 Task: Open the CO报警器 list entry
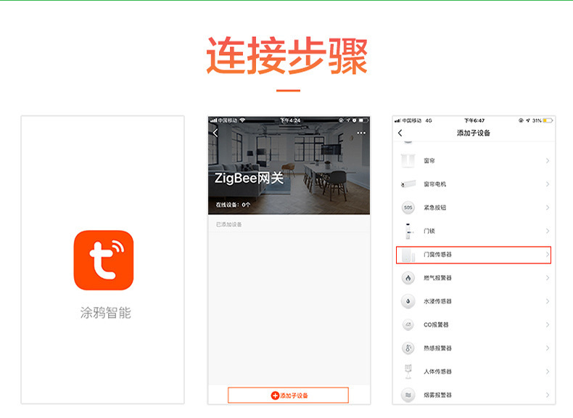coord(473,324)
